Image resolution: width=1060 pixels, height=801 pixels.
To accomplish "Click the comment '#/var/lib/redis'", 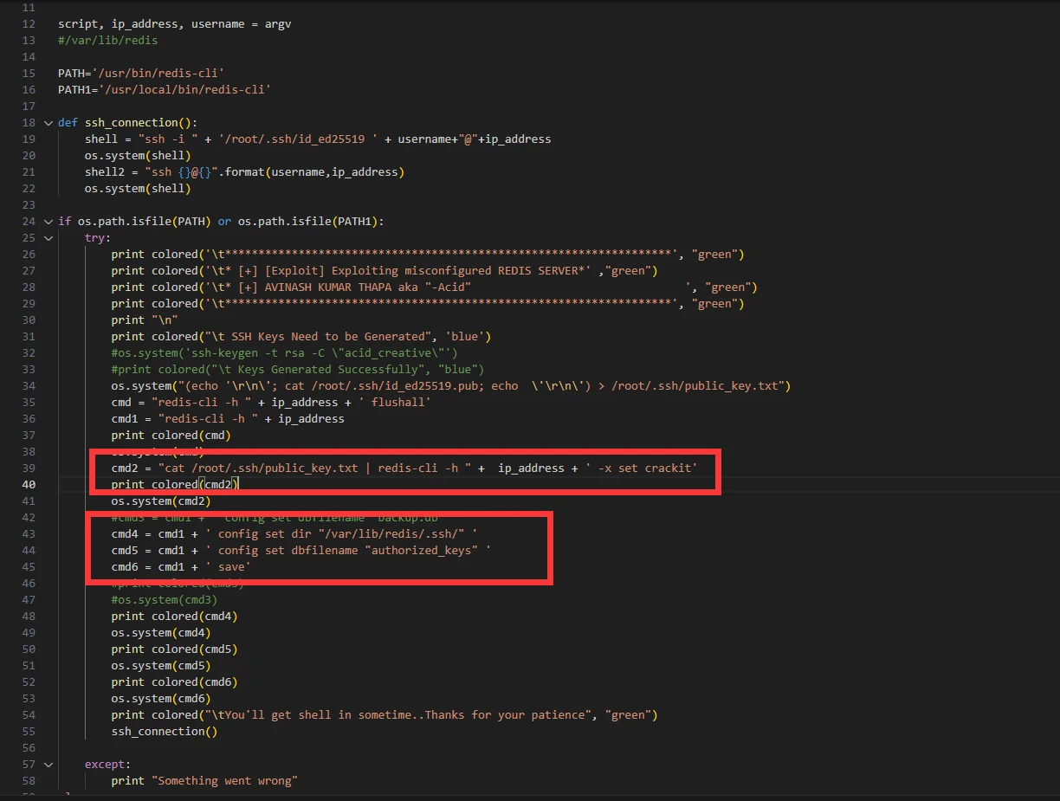I will (107, 40).
